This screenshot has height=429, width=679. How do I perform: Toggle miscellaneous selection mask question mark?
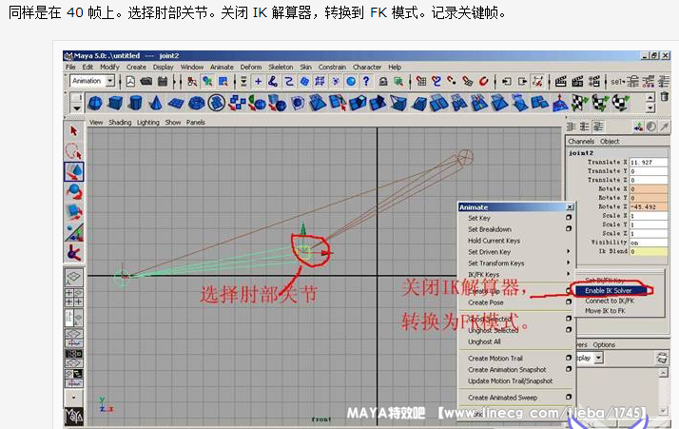(366, 82)
